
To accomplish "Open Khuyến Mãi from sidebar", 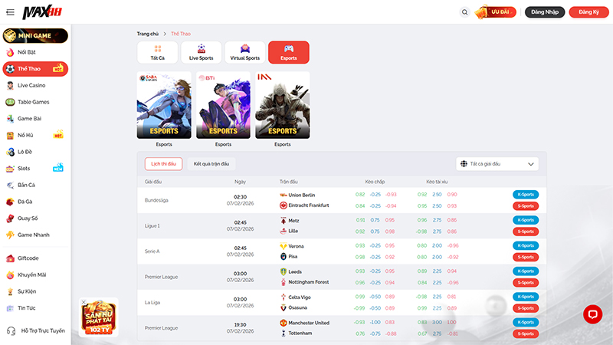I will pyautogui.click(x=35, y=275).
